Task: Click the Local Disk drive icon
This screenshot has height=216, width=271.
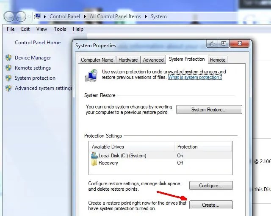Action: pos(94,155)
